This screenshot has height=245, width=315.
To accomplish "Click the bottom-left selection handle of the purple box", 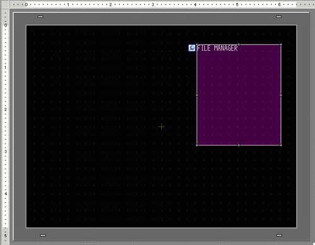I will coord(197,145).
